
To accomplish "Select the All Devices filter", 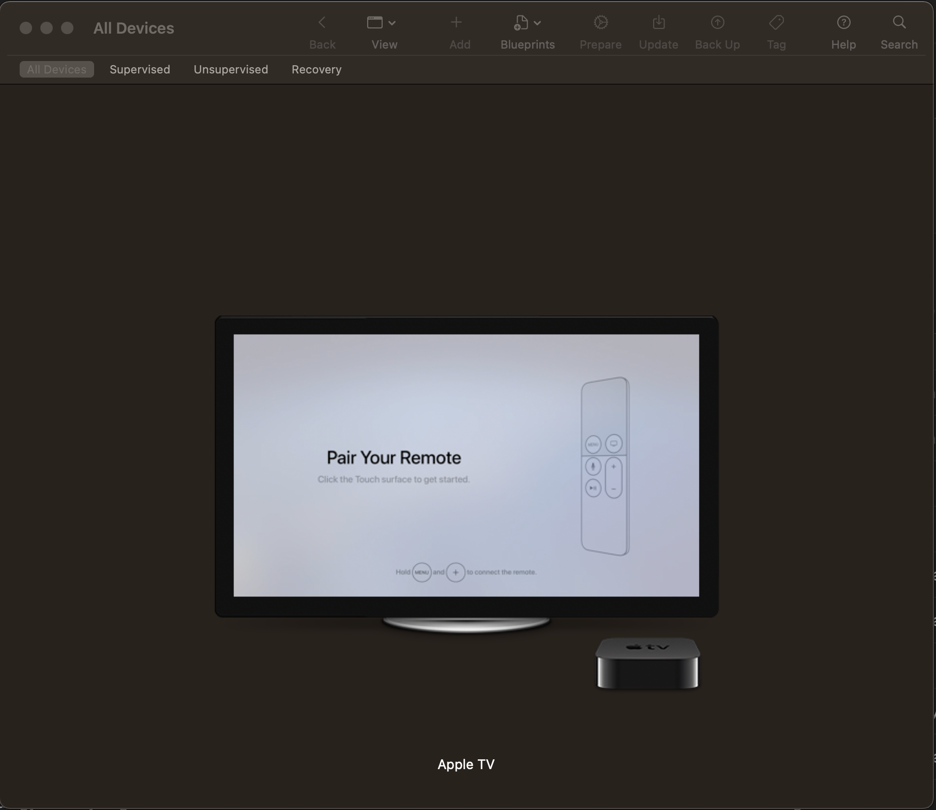I will pos(56,69).
